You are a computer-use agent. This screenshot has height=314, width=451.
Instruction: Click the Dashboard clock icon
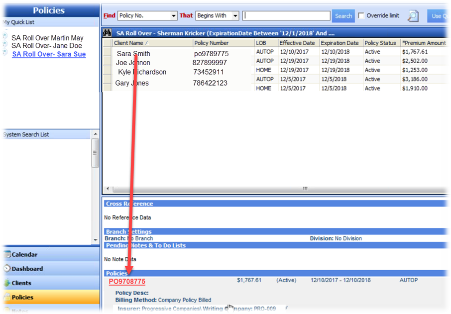pyautogui.click(x=6, y=269)
